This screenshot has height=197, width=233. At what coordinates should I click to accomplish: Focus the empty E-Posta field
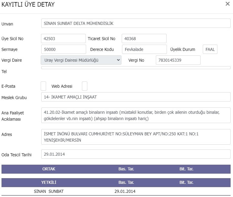coord(43,86)
